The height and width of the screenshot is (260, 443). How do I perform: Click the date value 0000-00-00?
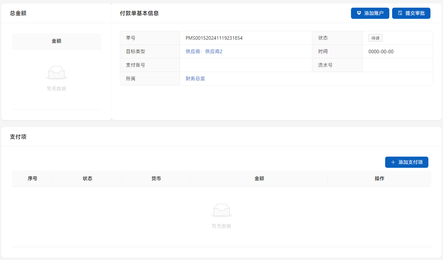[x=381, y=52]
